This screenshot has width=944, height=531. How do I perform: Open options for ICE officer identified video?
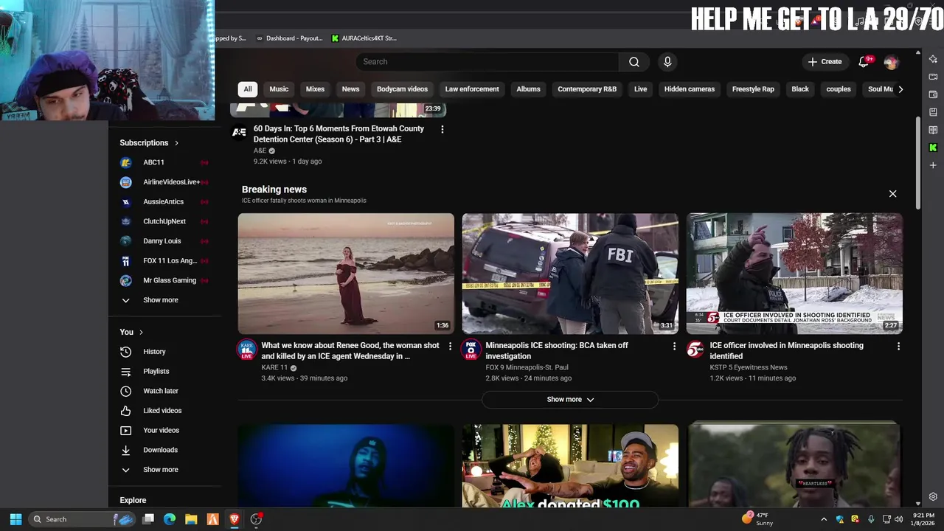pyautogui.click(x=898, y=346)
